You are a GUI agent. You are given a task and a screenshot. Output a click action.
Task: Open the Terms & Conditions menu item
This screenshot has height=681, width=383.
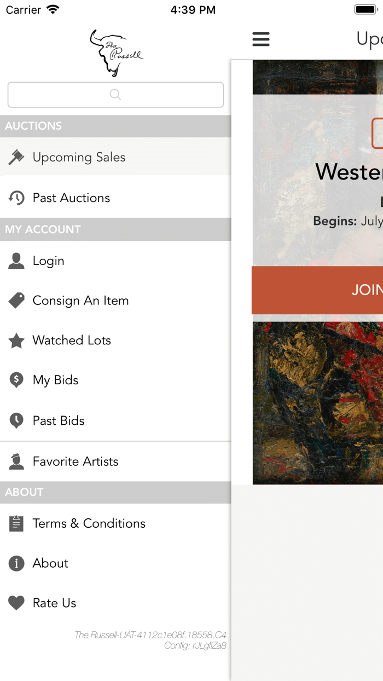point(89,523)
